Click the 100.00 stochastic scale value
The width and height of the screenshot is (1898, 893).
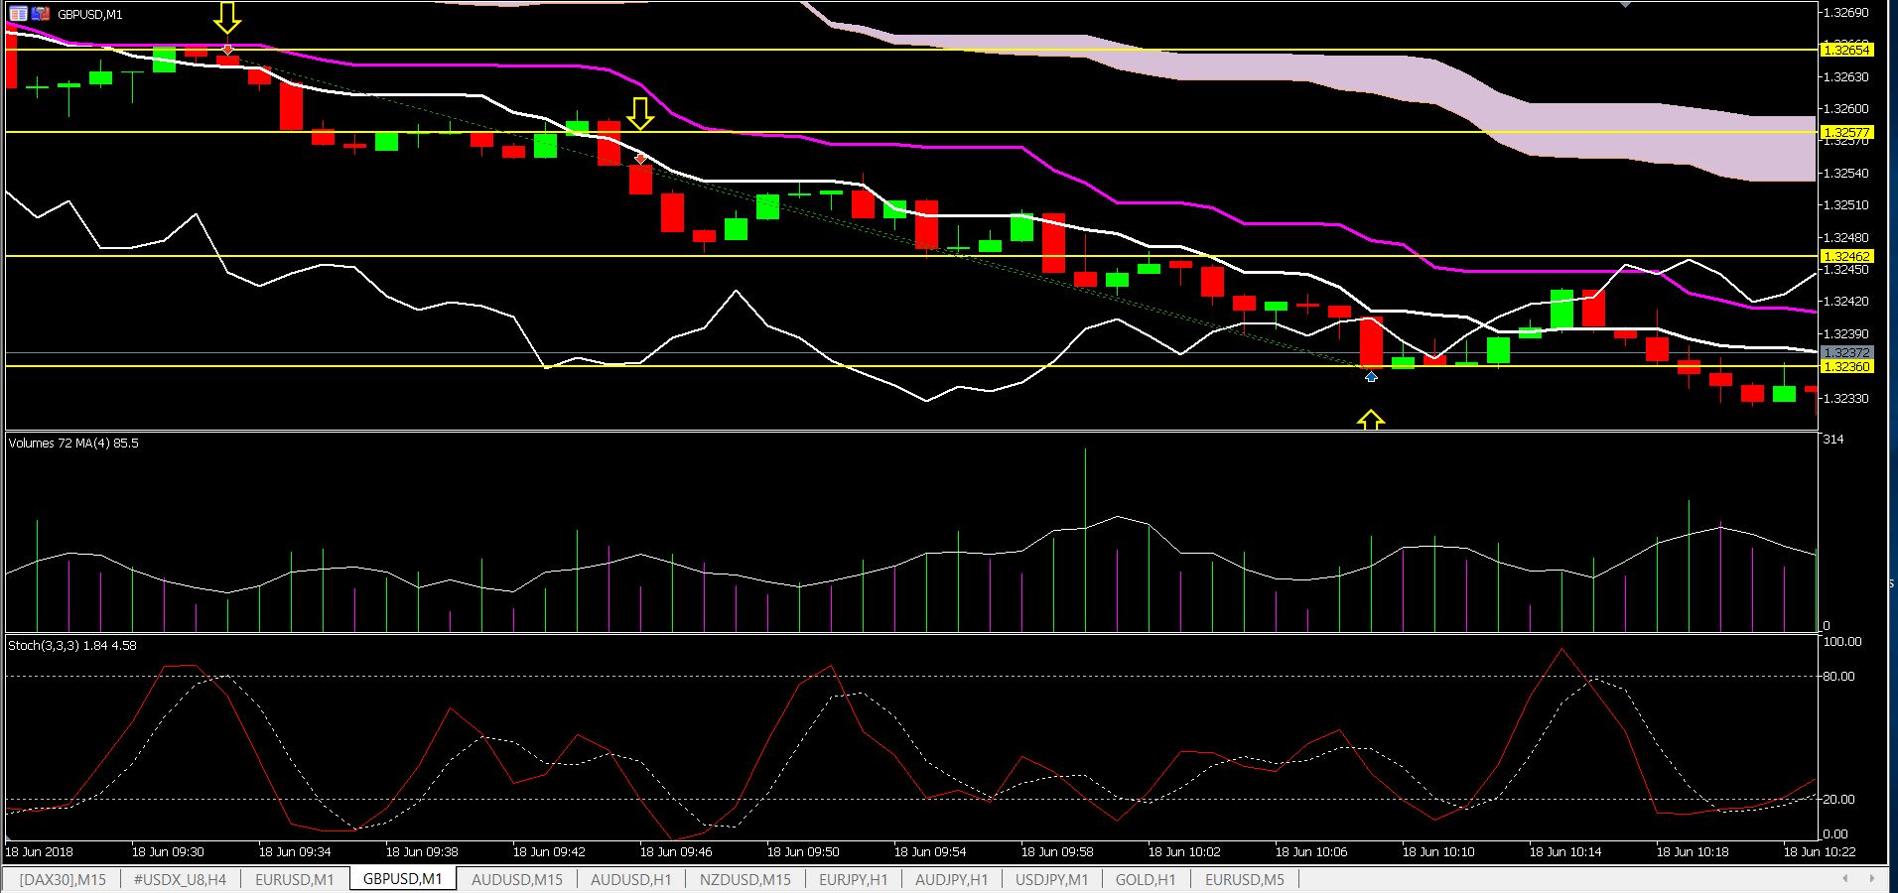click(x=1842, y=642)
